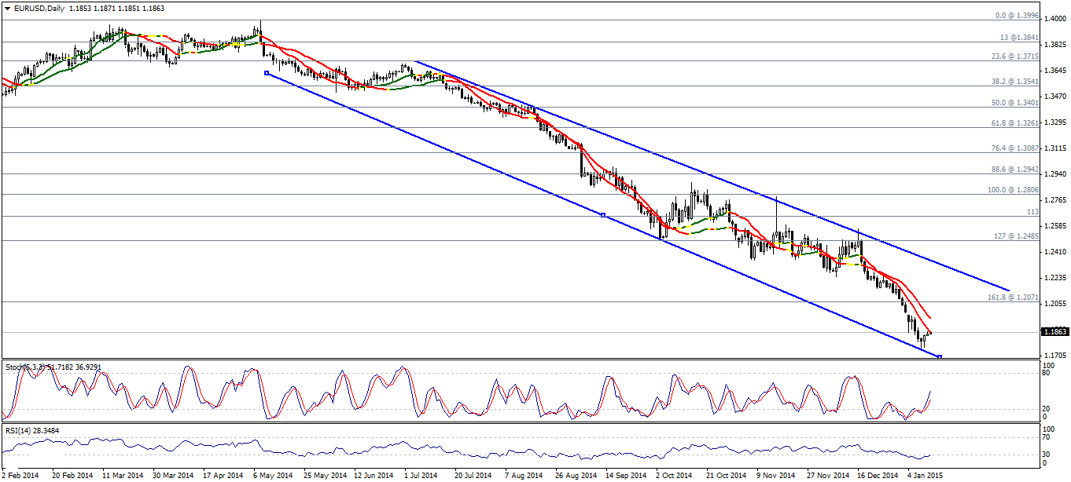Click the triangle arrow beside EURUSD,Daily title
Screen dimensions: 1071x482
pos(6,8)
